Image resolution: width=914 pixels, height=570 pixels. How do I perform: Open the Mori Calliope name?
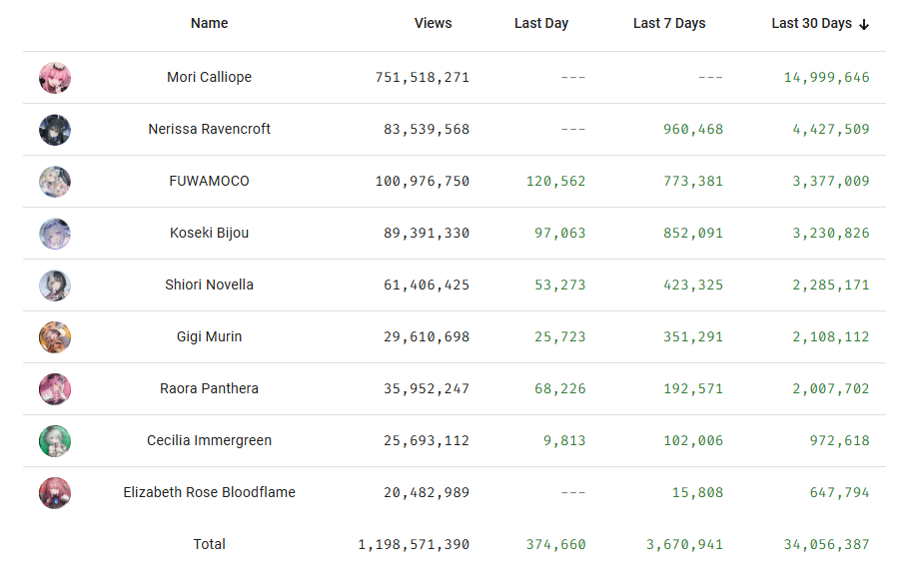point(209,77)
